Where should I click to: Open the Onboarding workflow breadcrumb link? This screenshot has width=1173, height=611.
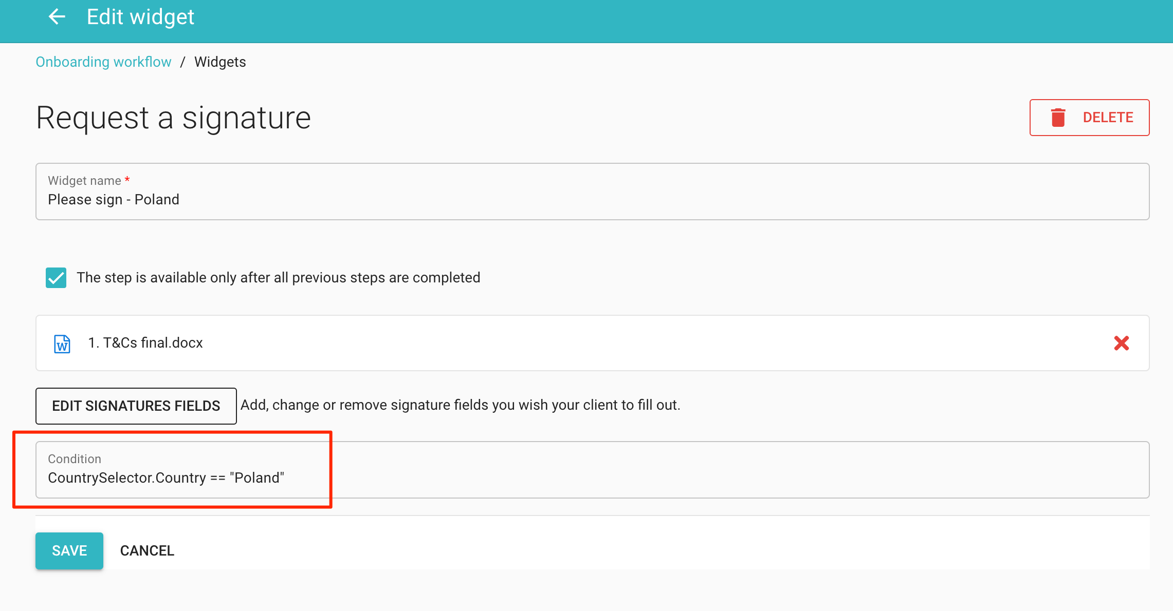[x=103, y=62]
